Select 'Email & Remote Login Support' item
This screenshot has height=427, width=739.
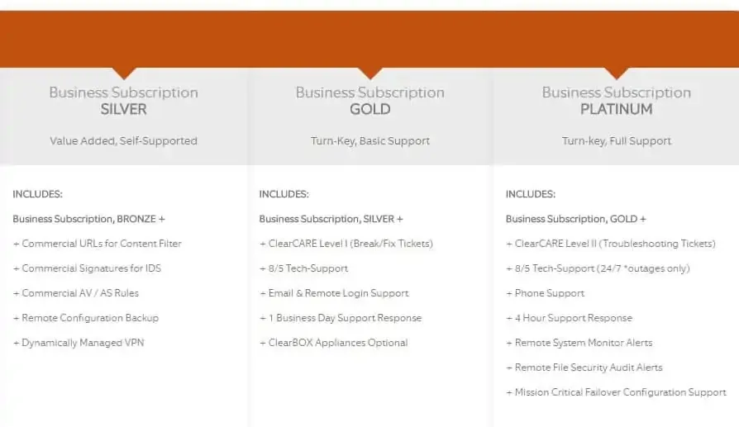(334, 293)
